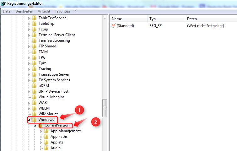Expand the Tracing key

pos(29,69)
